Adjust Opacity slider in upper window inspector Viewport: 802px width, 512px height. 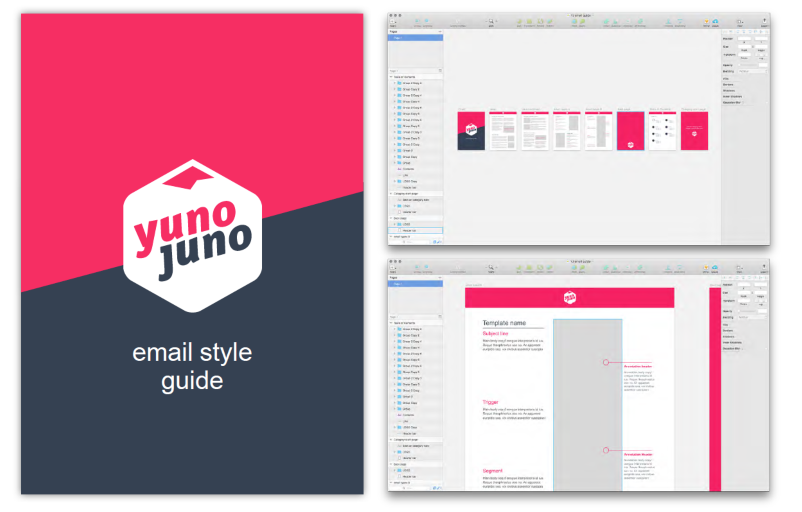pyautogui.click(x=748, y=65)
